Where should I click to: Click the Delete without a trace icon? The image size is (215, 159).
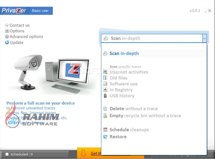pyautogui.click(x=105, y=109)
